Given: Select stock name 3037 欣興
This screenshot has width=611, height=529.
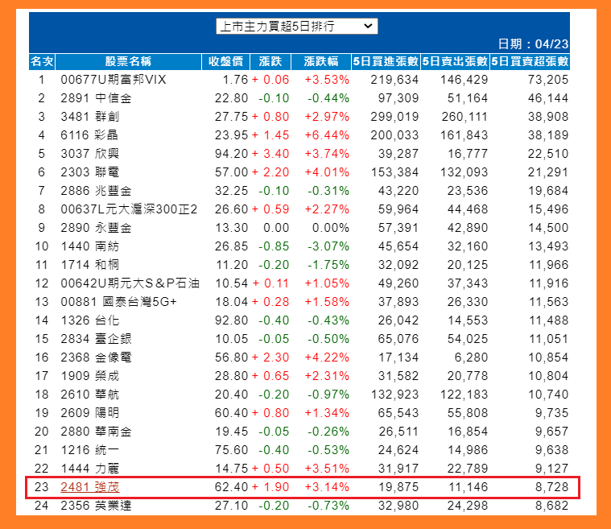Looking at the screenshot, I should tap(89, 154).
